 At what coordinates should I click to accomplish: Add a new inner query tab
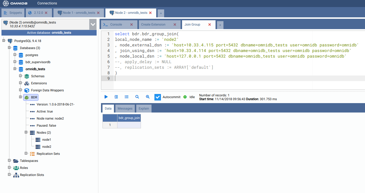pyautogui.click(x=220, y=25)
